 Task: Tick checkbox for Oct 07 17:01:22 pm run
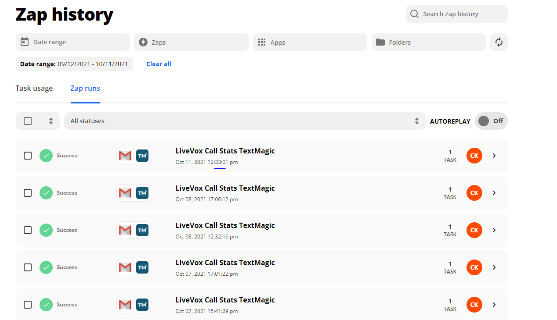tap(28, 267)
